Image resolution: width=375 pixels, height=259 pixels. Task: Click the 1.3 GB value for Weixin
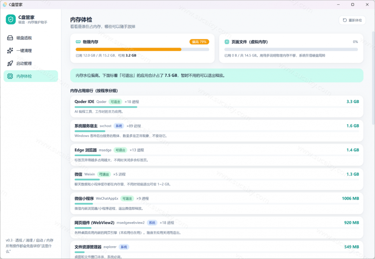(x=353, y=174)
